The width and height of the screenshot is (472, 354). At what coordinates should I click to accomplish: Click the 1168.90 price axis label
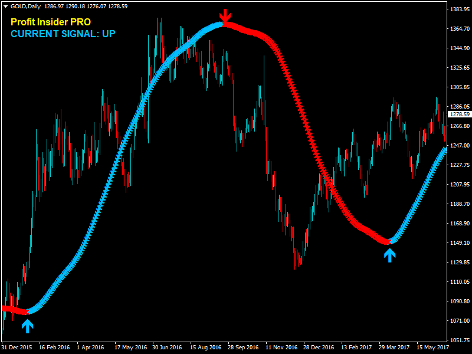click(x=460, y=224)
